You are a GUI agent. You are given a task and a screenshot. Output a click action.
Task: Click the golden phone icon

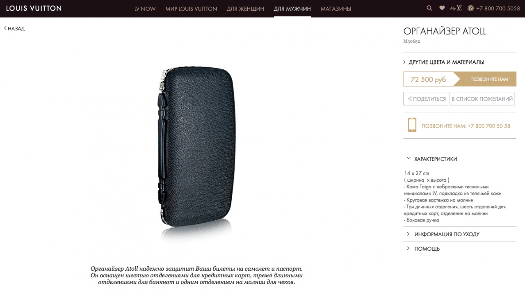tap(412, 125)
